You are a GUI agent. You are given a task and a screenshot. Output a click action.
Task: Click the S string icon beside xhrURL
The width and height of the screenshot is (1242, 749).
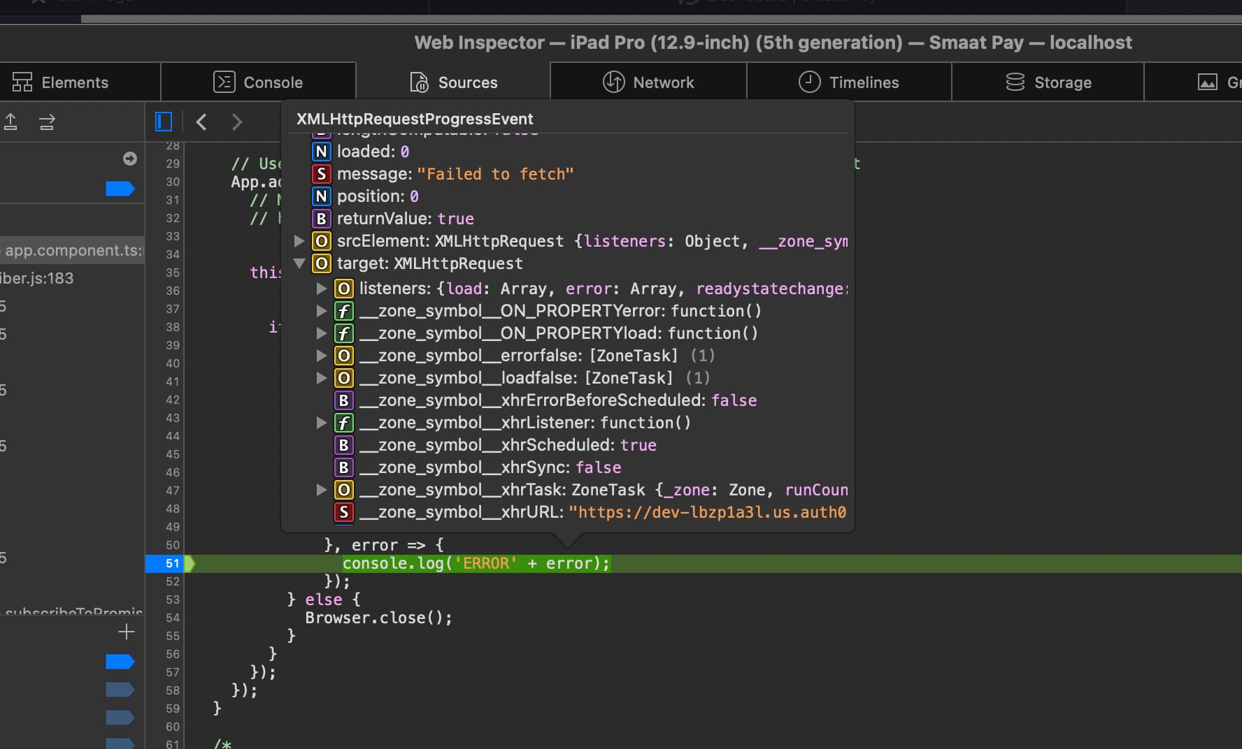pos(343,512)
